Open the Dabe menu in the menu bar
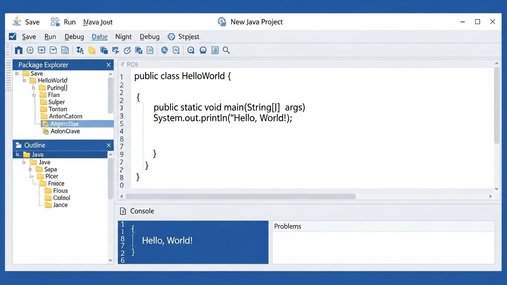Viewport: 507px width, 285px height. tap(100, 37)
